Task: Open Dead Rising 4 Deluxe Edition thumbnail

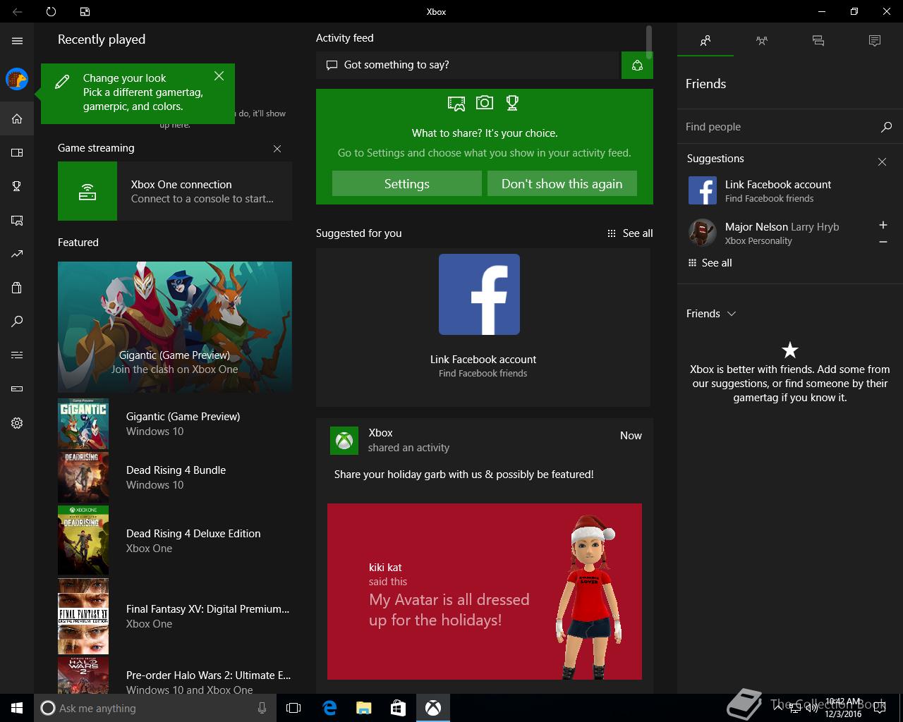Action: point(83,541)
